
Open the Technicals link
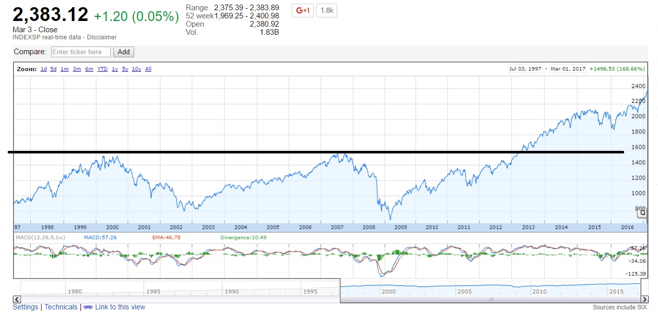(61, 307)
